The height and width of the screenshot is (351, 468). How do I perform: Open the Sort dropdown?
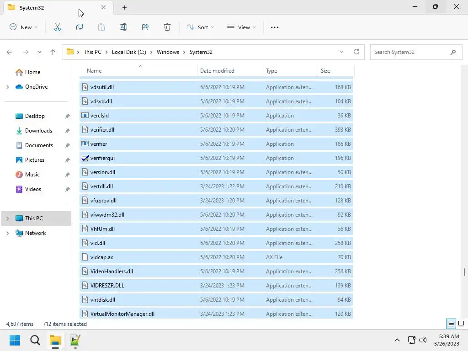click(201, 27)
